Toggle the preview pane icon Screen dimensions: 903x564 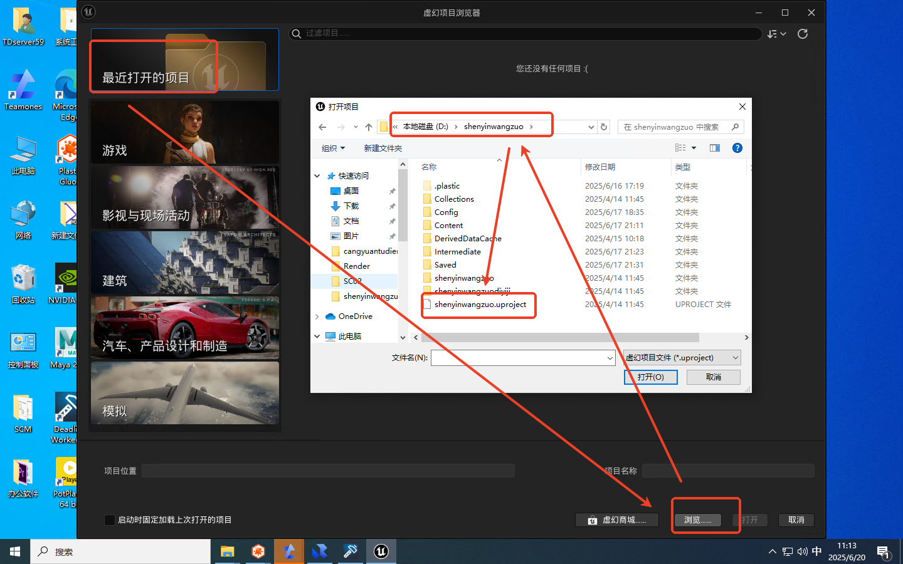(x=714, y=148)
